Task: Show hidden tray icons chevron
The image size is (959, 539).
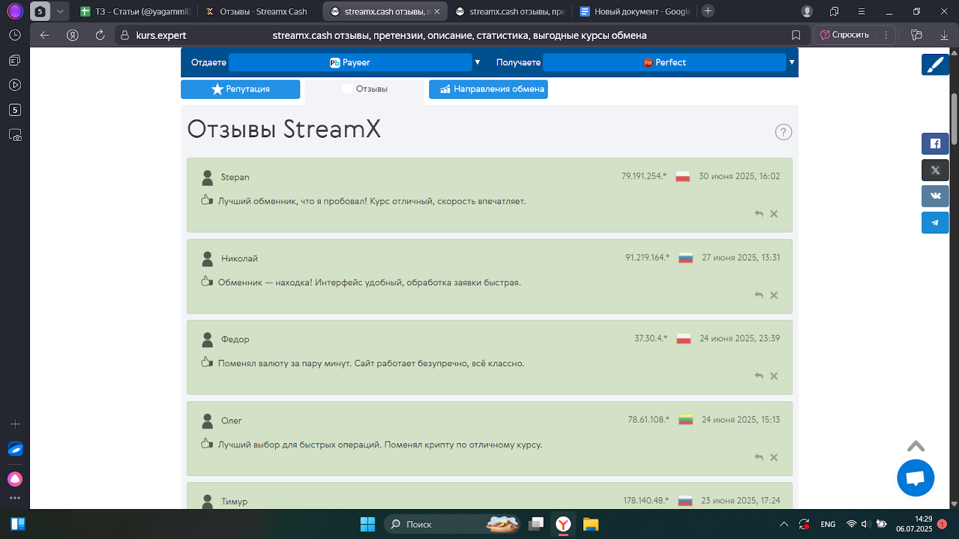Action: pyautogui.click(x=784, y=525)
